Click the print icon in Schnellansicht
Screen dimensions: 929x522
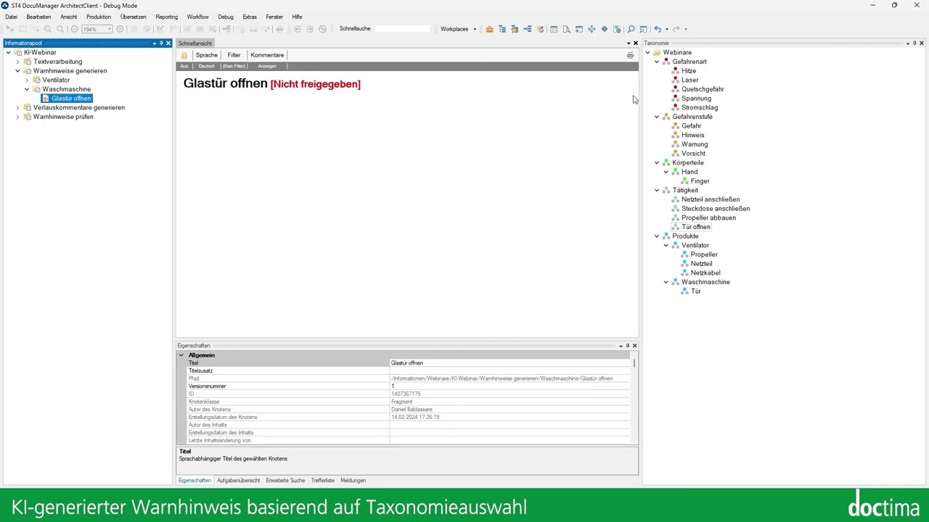tap(630, 55)
